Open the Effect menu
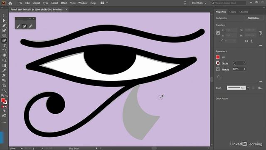Screen dimensions: 266x150 (x=64, y=3)
